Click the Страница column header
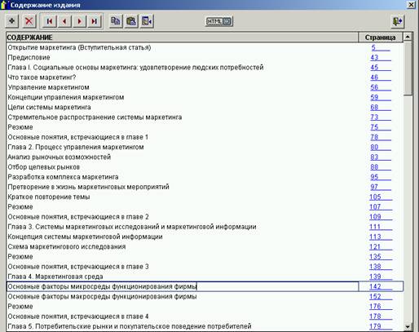 (x=380, y=38)
